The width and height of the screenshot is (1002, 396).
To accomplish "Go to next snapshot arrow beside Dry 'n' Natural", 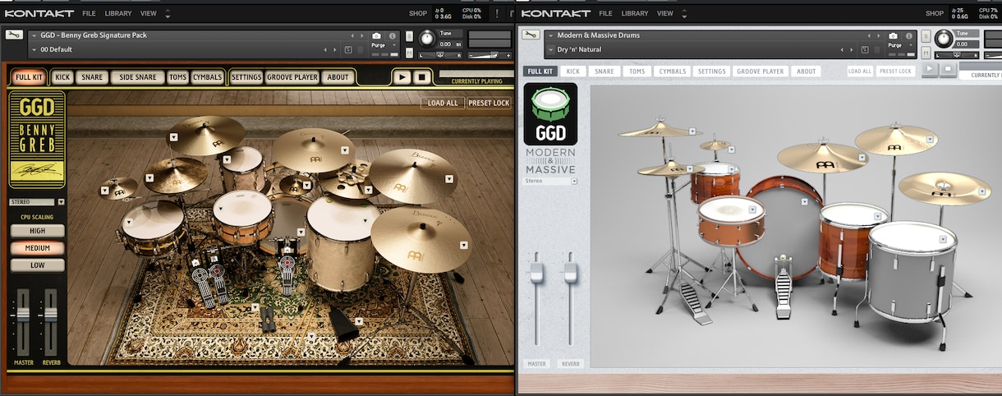I will point(852,50).
